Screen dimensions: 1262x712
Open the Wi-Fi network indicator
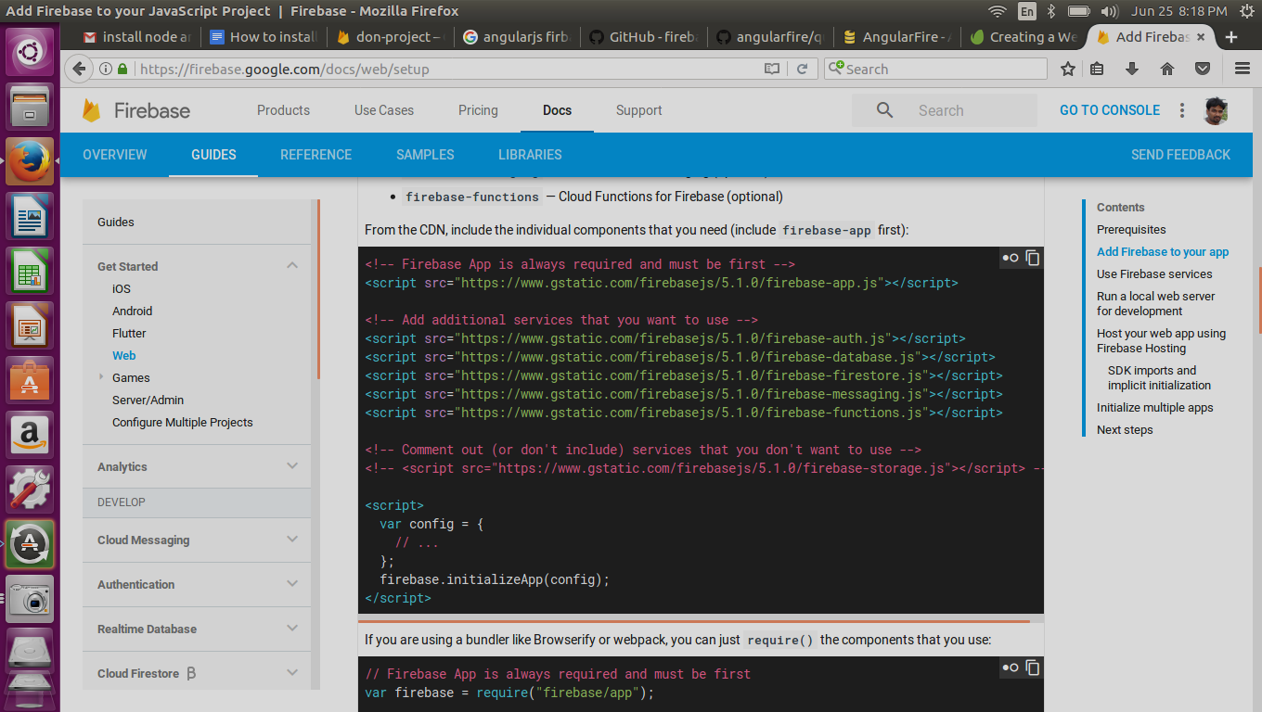(998, 11)
